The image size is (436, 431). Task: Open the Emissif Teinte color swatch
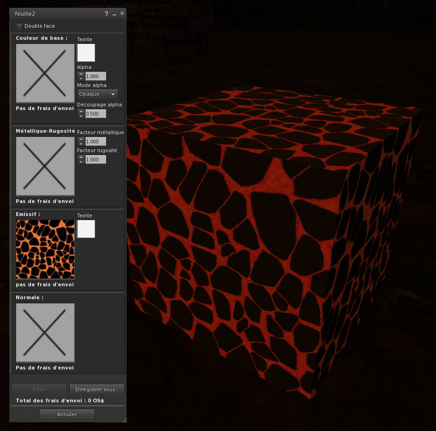pyautogui.click(x=86, y=229)
